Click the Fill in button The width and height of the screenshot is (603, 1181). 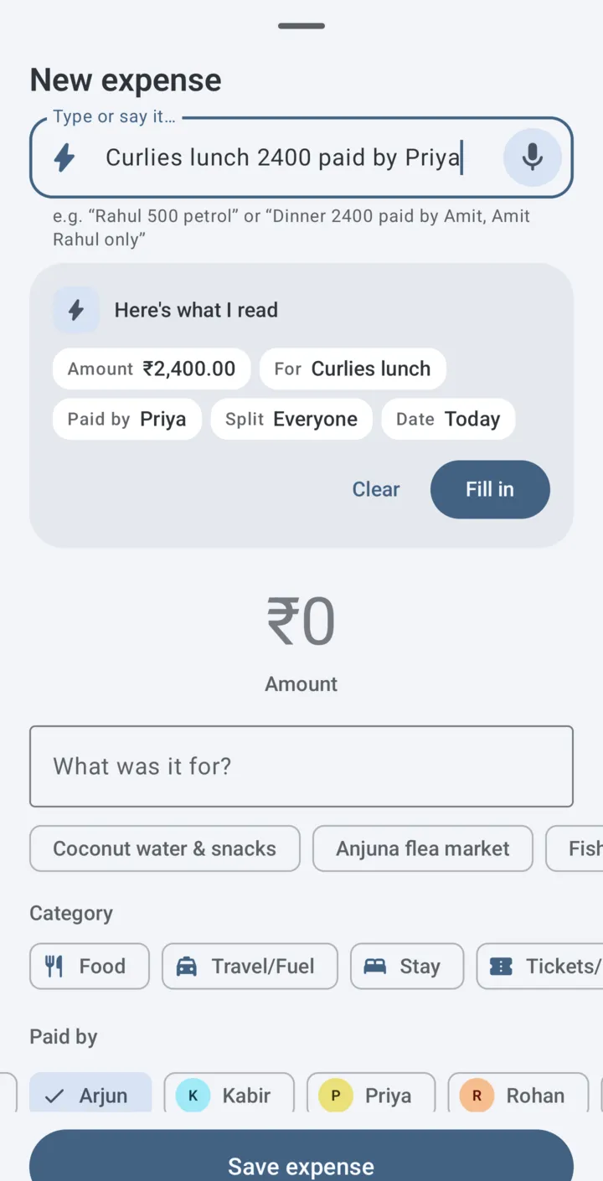[490, 489]
